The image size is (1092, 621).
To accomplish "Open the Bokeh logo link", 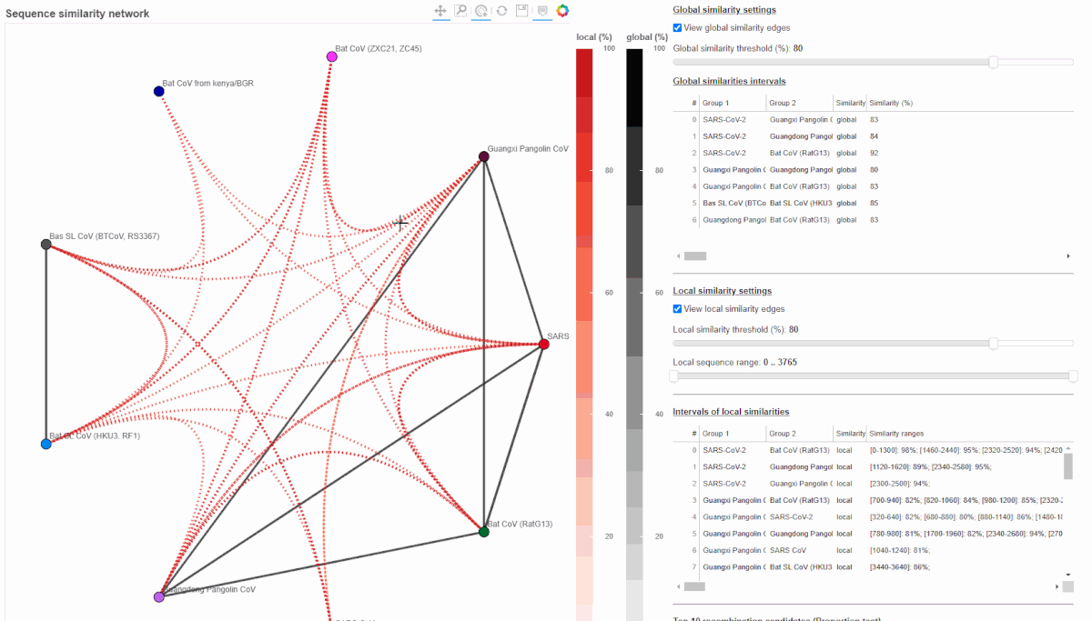I will click(562, 11).
